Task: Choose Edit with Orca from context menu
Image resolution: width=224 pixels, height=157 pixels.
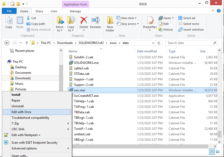Action: 37,112
